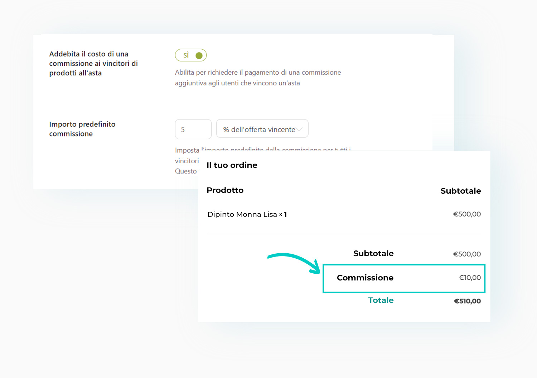Toggle the SÌ commission fee switch
This screenshot has height=378, width=537.
[x=191, y=55]
